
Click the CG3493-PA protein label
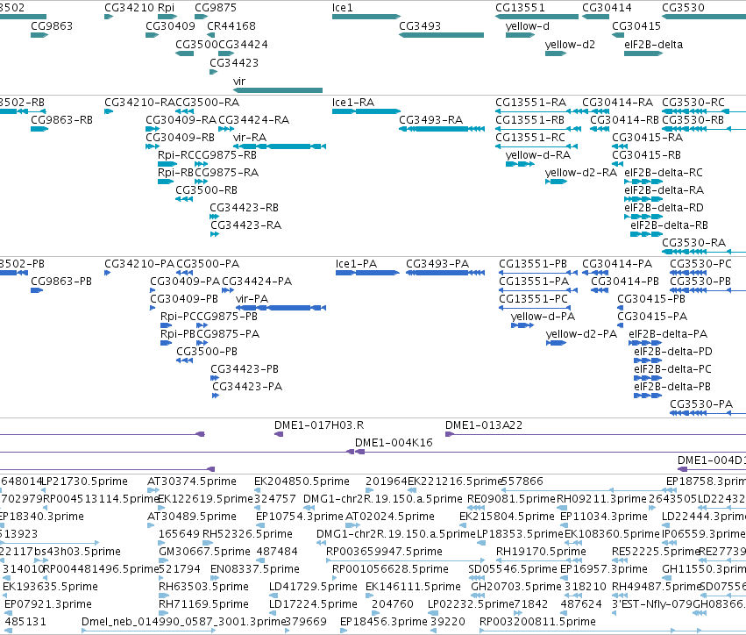click(437, 264)
